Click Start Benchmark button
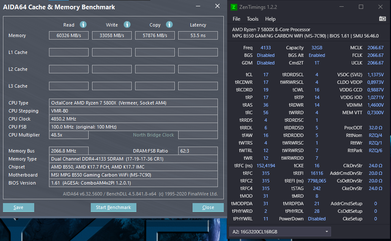This screenshot has width=391, height=241. click(113, 207)
